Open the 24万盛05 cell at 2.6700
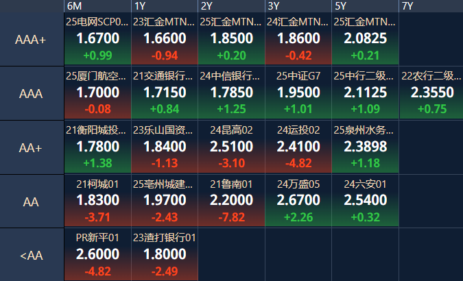463x281 pixels. pos(298,201)
